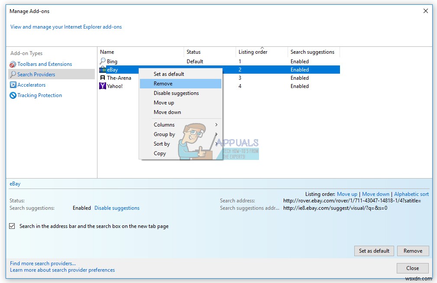437x283 pixels.
Task: Click Move down to change listing order
Action: (375, 194)
